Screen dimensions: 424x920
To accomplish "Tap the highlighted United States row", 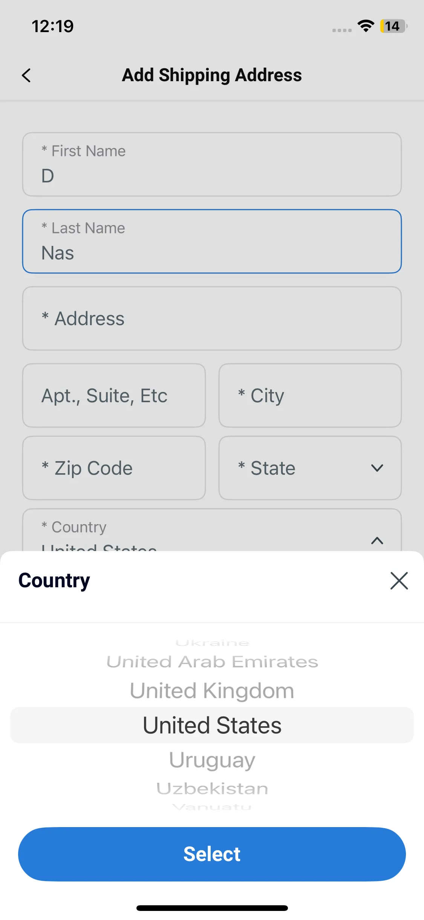I will tap(212, 725).
